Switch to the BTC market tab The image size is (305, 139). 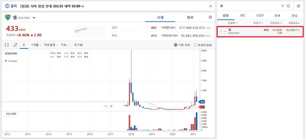[x=243, y=16]
